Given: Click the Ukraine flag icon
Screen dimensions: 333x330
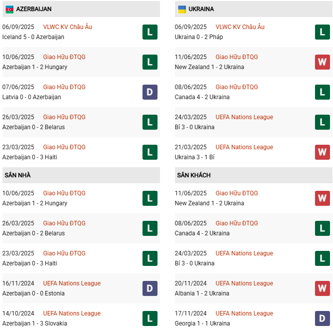Looking at the screenshot, I should pos(182,9).
